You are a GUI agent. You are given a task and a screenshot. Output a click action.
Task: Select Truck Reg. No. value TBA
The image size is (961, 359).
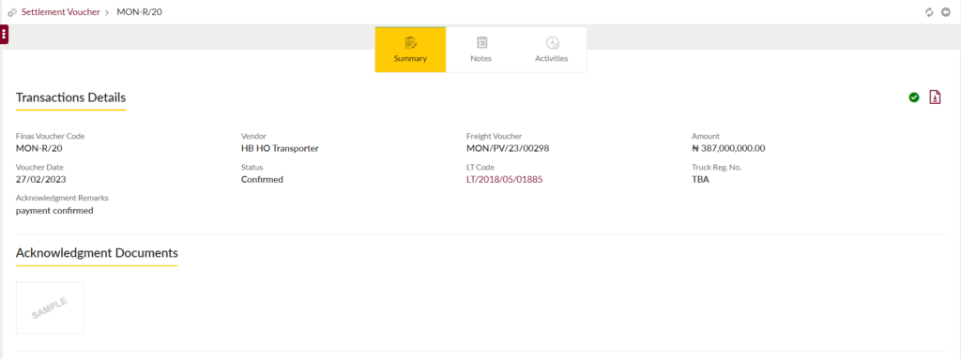point(700,180)
